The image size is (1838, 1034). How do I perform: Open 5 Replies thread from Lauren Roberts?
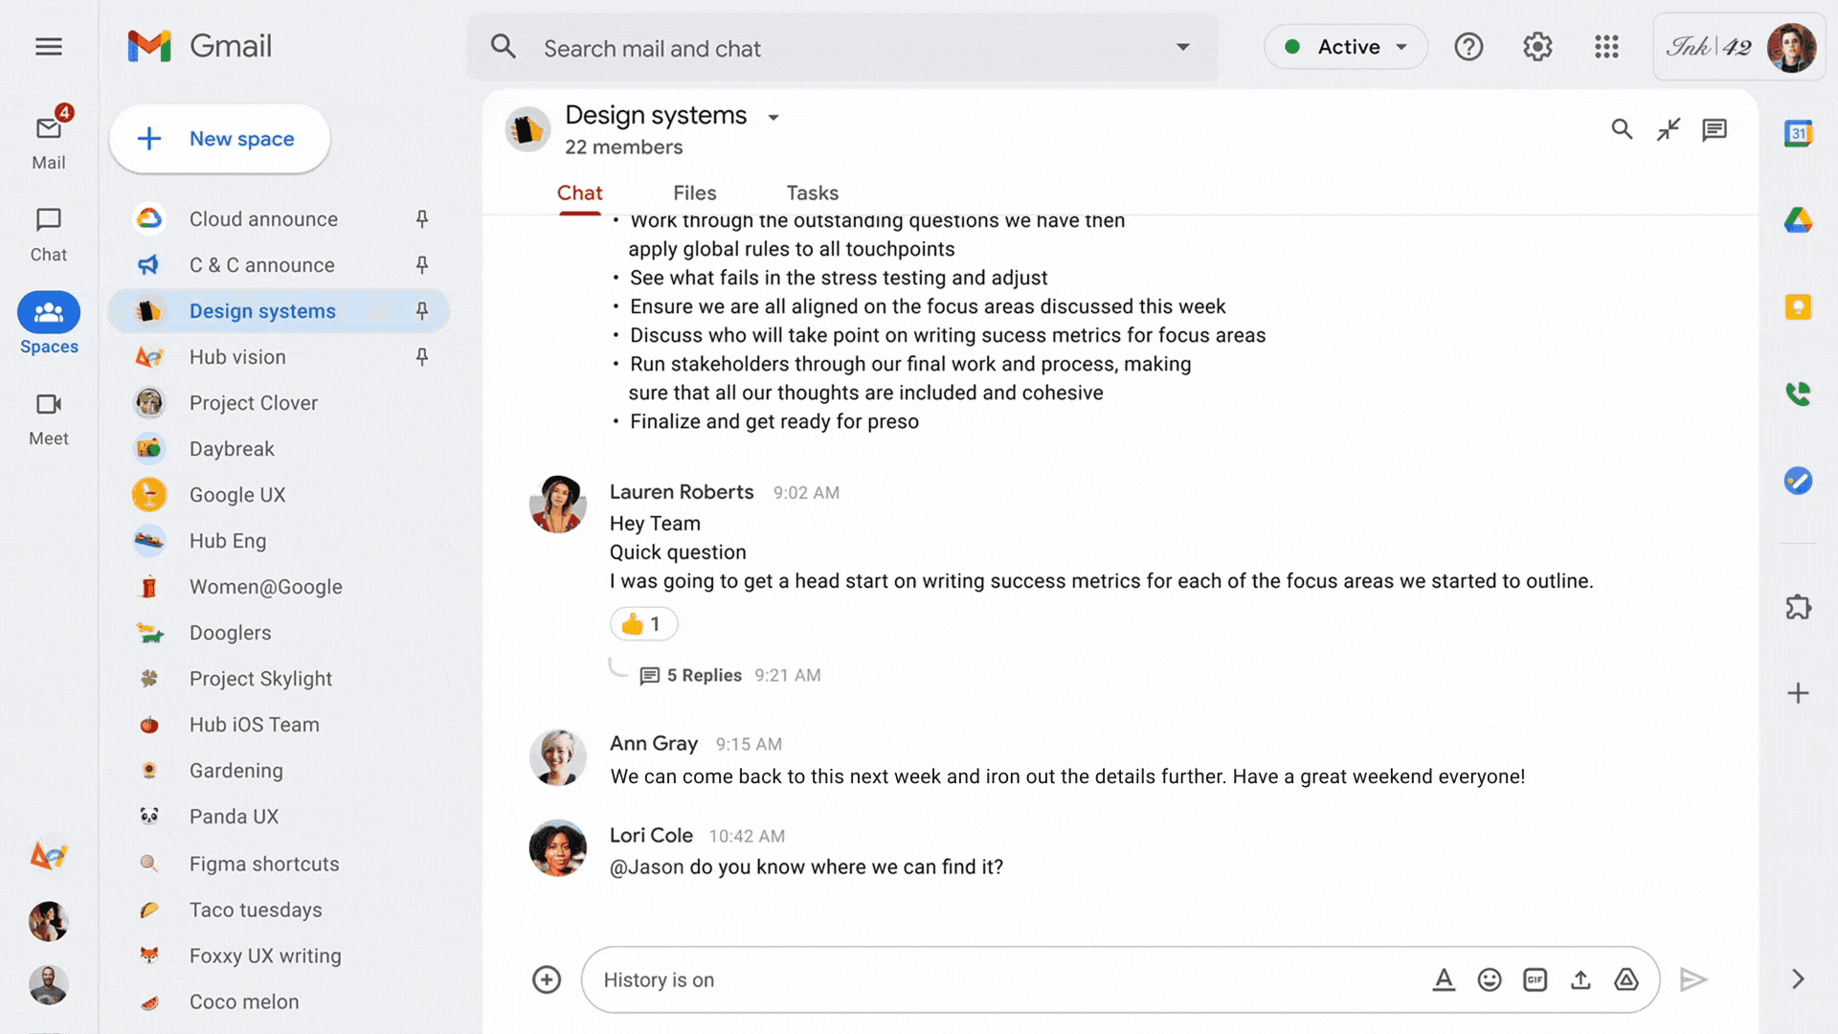tap(705, 674)
